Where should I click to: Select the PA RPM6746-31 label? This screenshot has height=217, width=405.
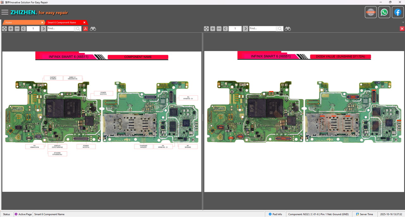[x=163, y=146]
